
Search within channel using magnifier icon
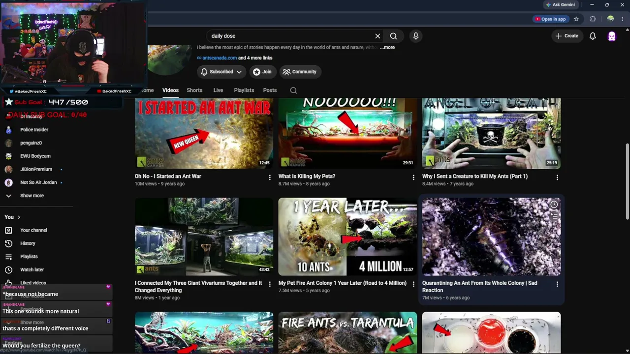point(293,90)
